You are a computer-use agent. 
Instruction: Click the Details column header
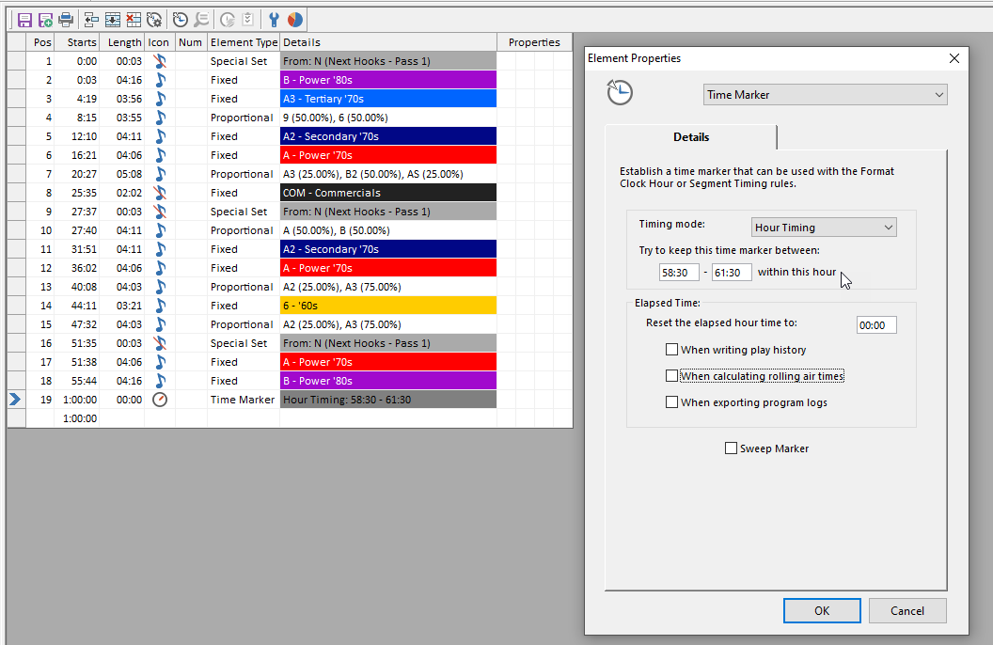click(x=388, y=42)
